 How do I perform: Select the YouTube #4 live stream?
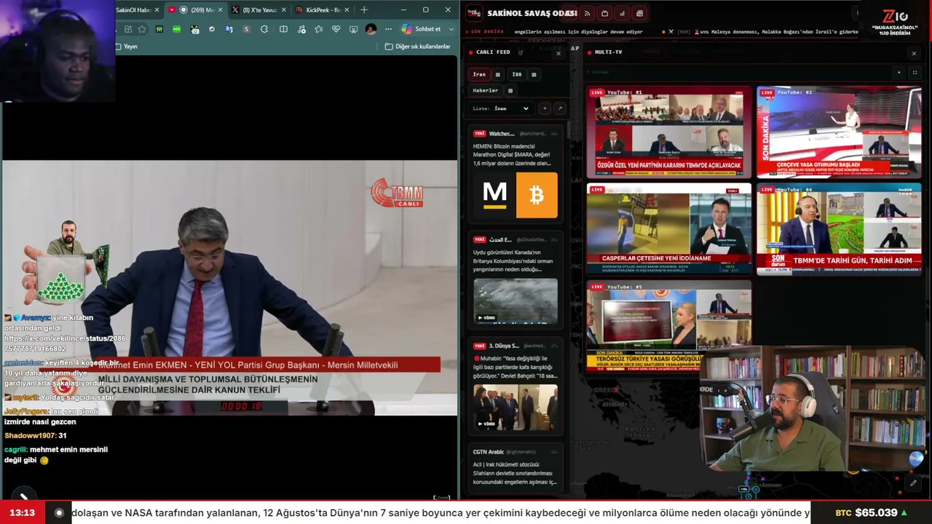[x=839, y=229]
